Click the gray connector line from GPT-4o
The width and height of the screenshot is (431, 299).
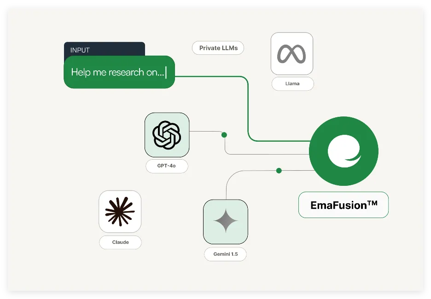coord(205,132)
